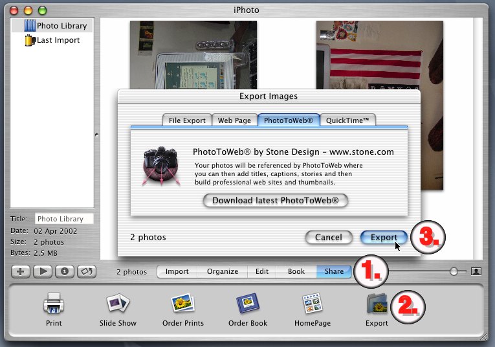Screen dimensions: 495x347
Task: Click the green zoom window button
Action: [x=42, y=10]
